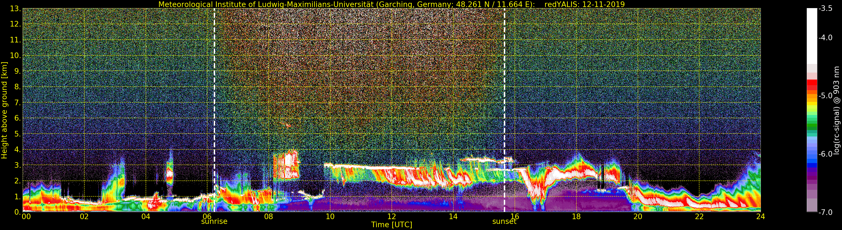
Task: Click the '06' time tick label
Action: (x=207, y=216)
